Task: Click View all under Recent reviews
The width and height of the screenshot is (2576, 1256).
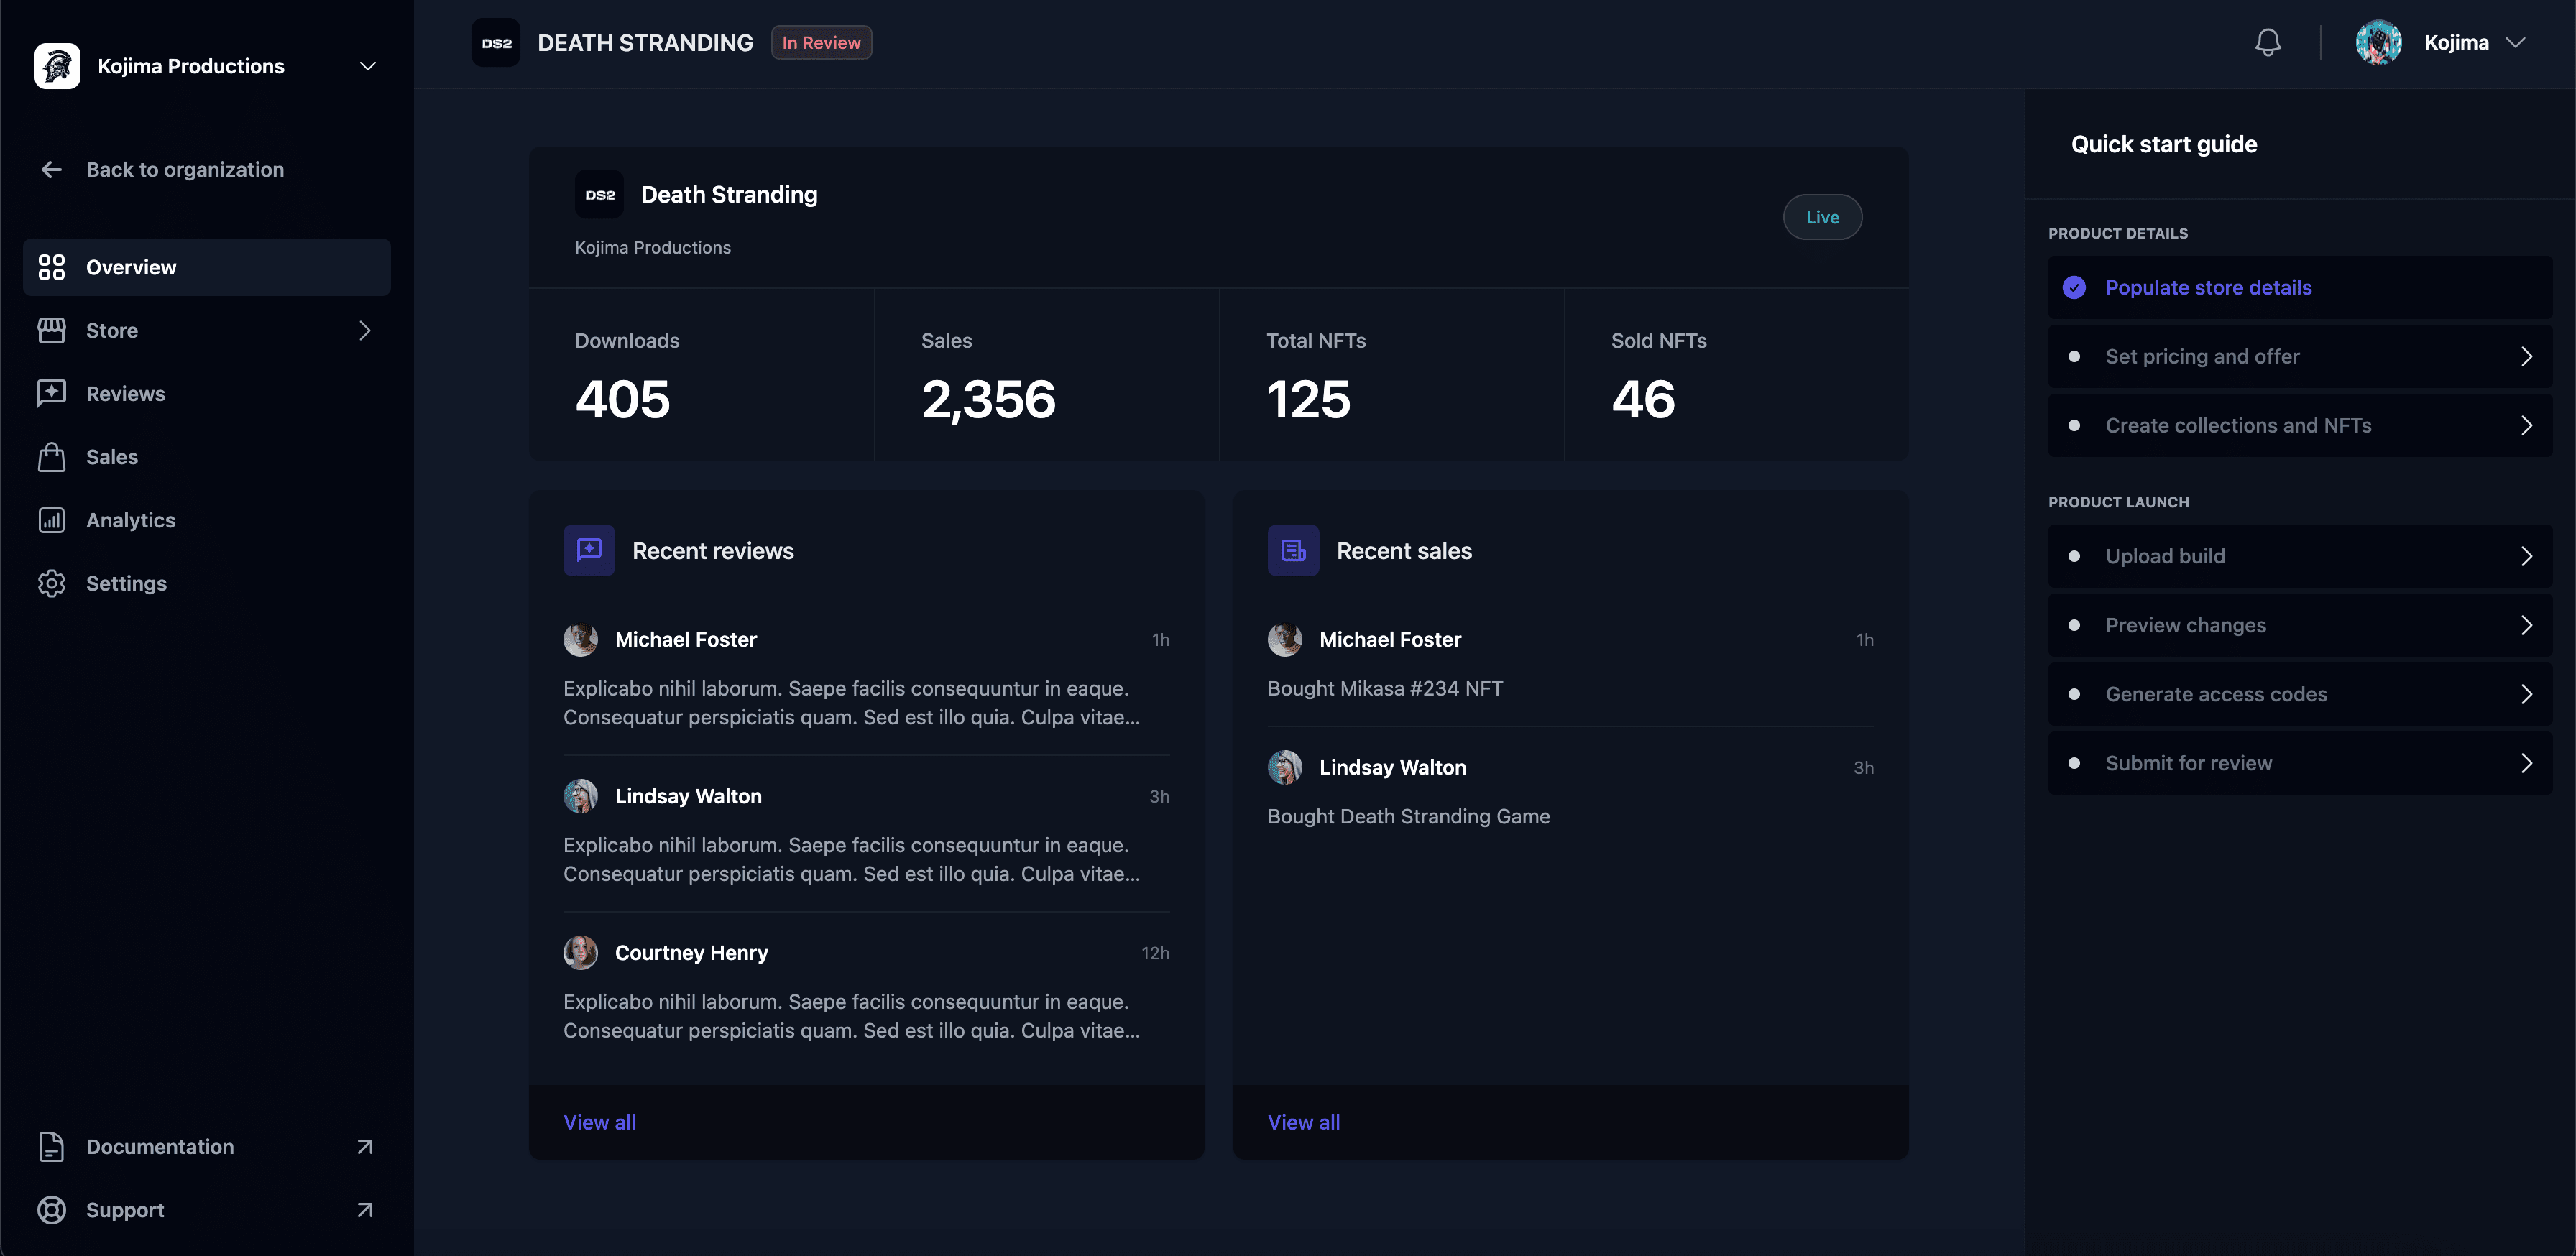Action: (599, 1122)
